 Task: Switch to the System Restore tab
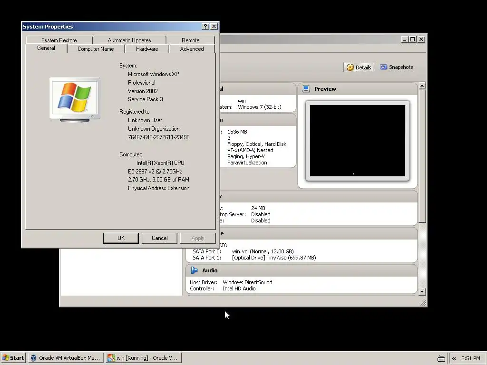pos(59,40)
